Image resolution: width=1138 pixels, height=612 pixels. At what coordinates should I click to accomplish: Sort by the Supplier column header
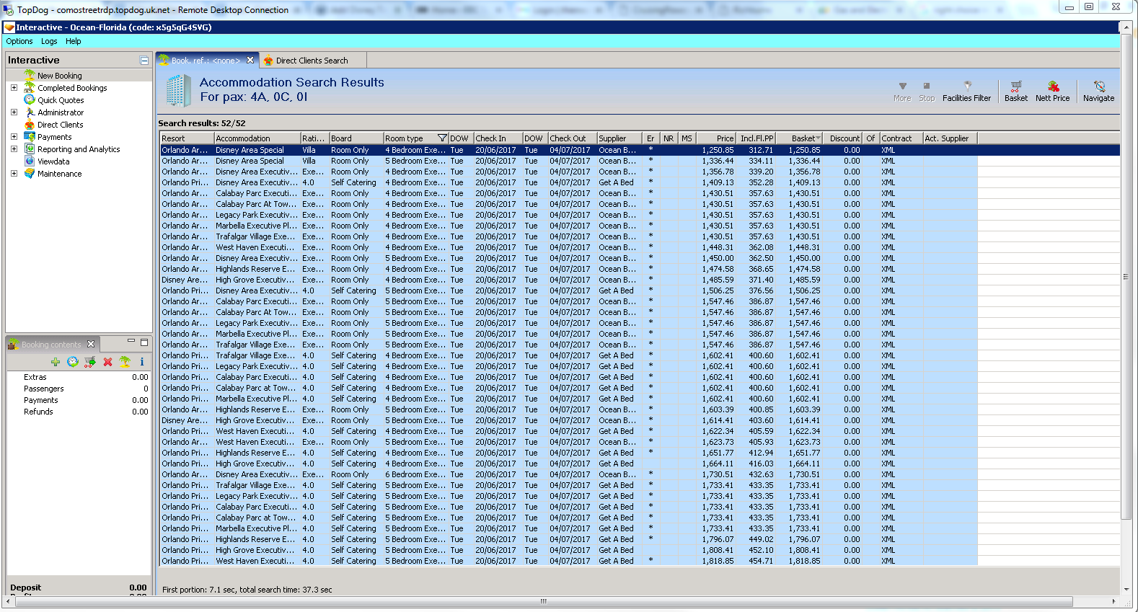click(620, 138)
